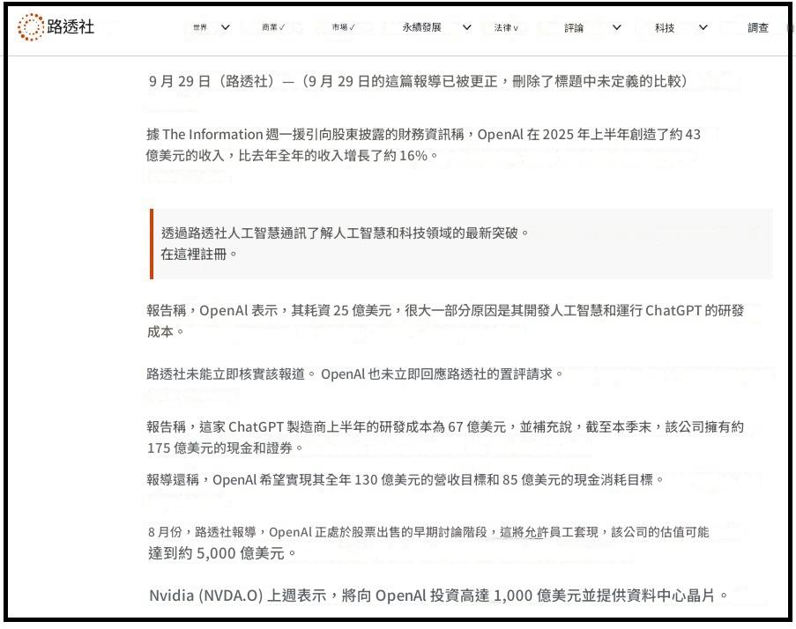The image size is (796, 629).
Task: Expand the 永續發展 dropdown arrow
Action: (x=467, y=27)
